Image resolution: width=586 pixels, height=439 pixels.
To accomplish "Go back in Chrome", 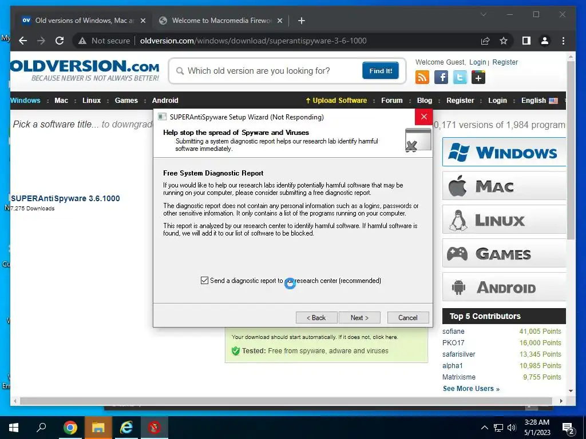I will pos(23,41).
